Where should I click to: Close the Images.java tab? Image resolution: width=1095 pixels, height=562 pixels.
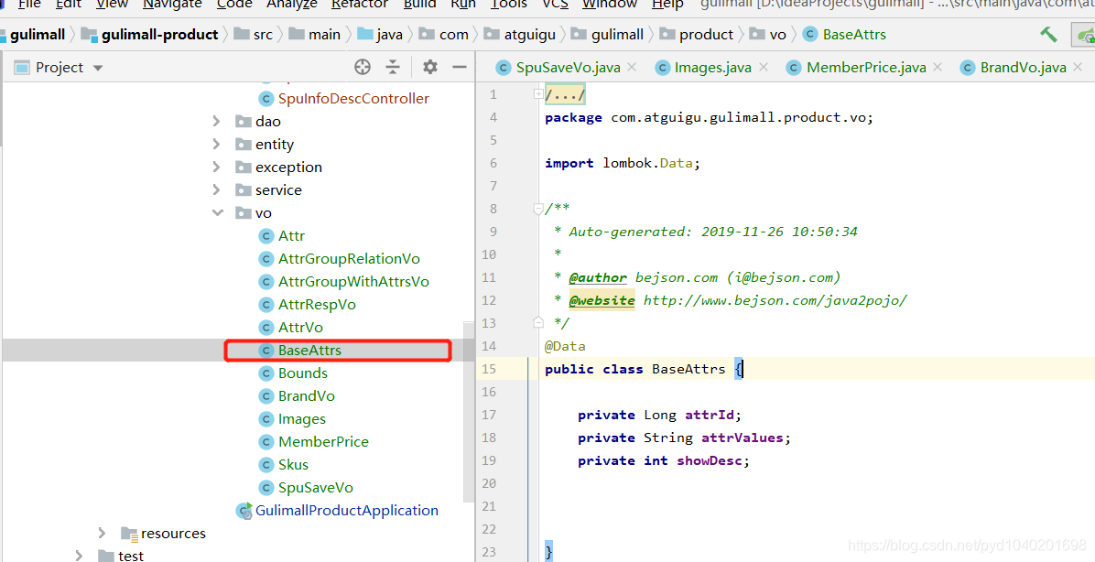tap(764, 67)
